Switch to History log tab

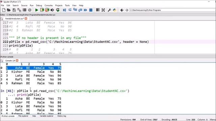61,116
